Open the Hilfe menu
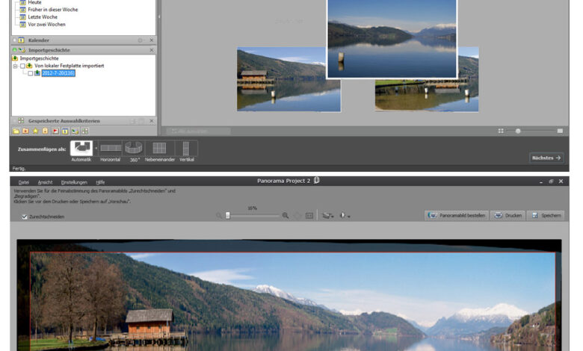 [100, 182]
